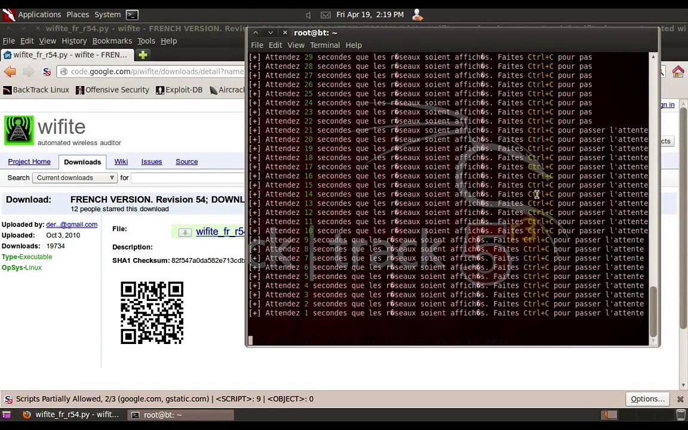Click the Firefox Home button icon
The height and width of the screenshot is (430, 688).
pos(678,72)
